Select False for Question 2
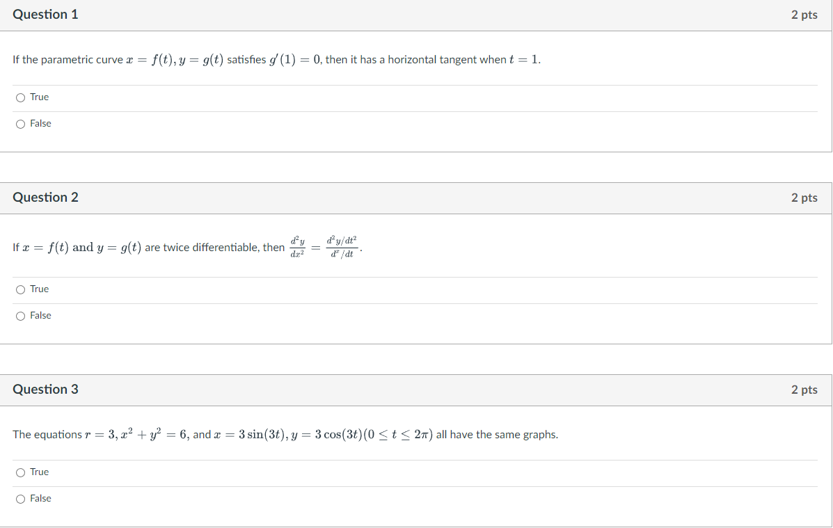The height and width of the screenshot is (528, 833). coord(20,315)
